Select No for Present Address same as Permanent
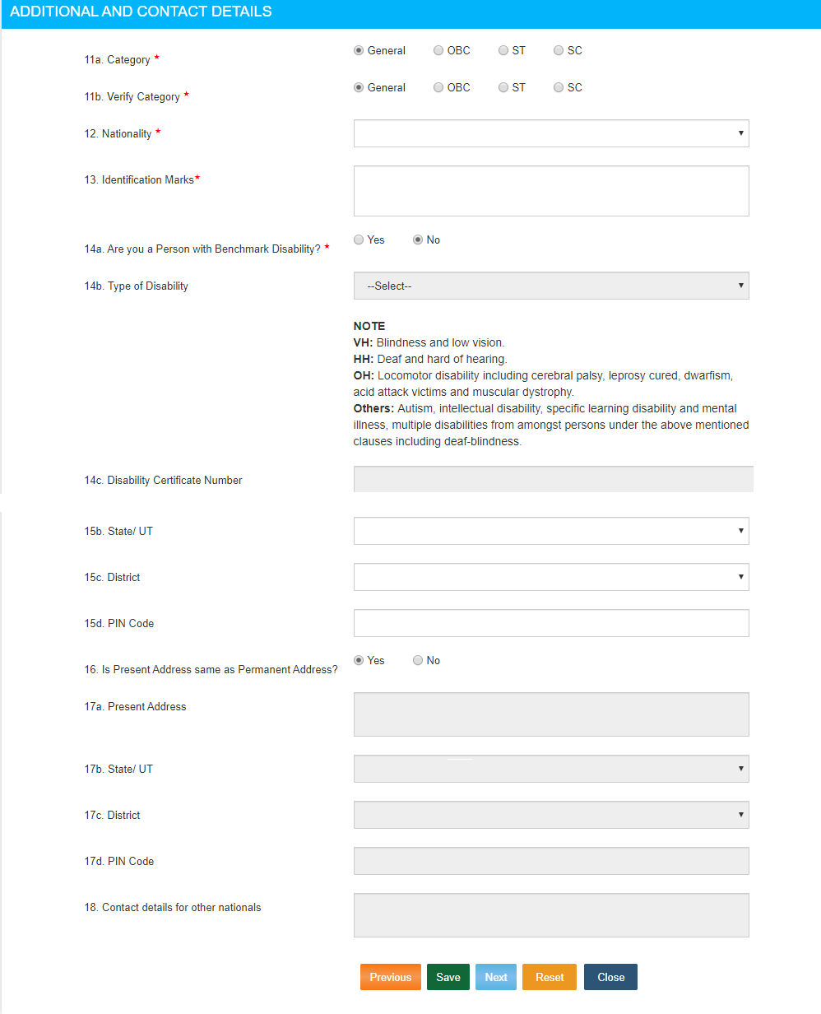This screenshot has height=1014, width=821. pyautogui.click(x=418, y=660)
